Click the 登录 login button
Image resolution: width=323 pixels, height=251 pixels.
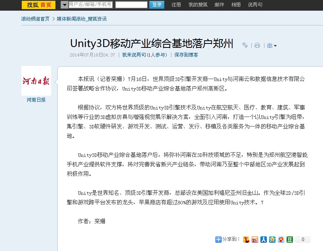(x=157, y=5)
